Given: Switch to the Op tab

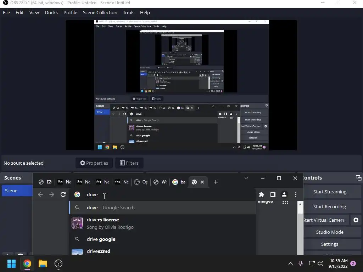Looking at the screenshot, I should click(x=141, y=182).
